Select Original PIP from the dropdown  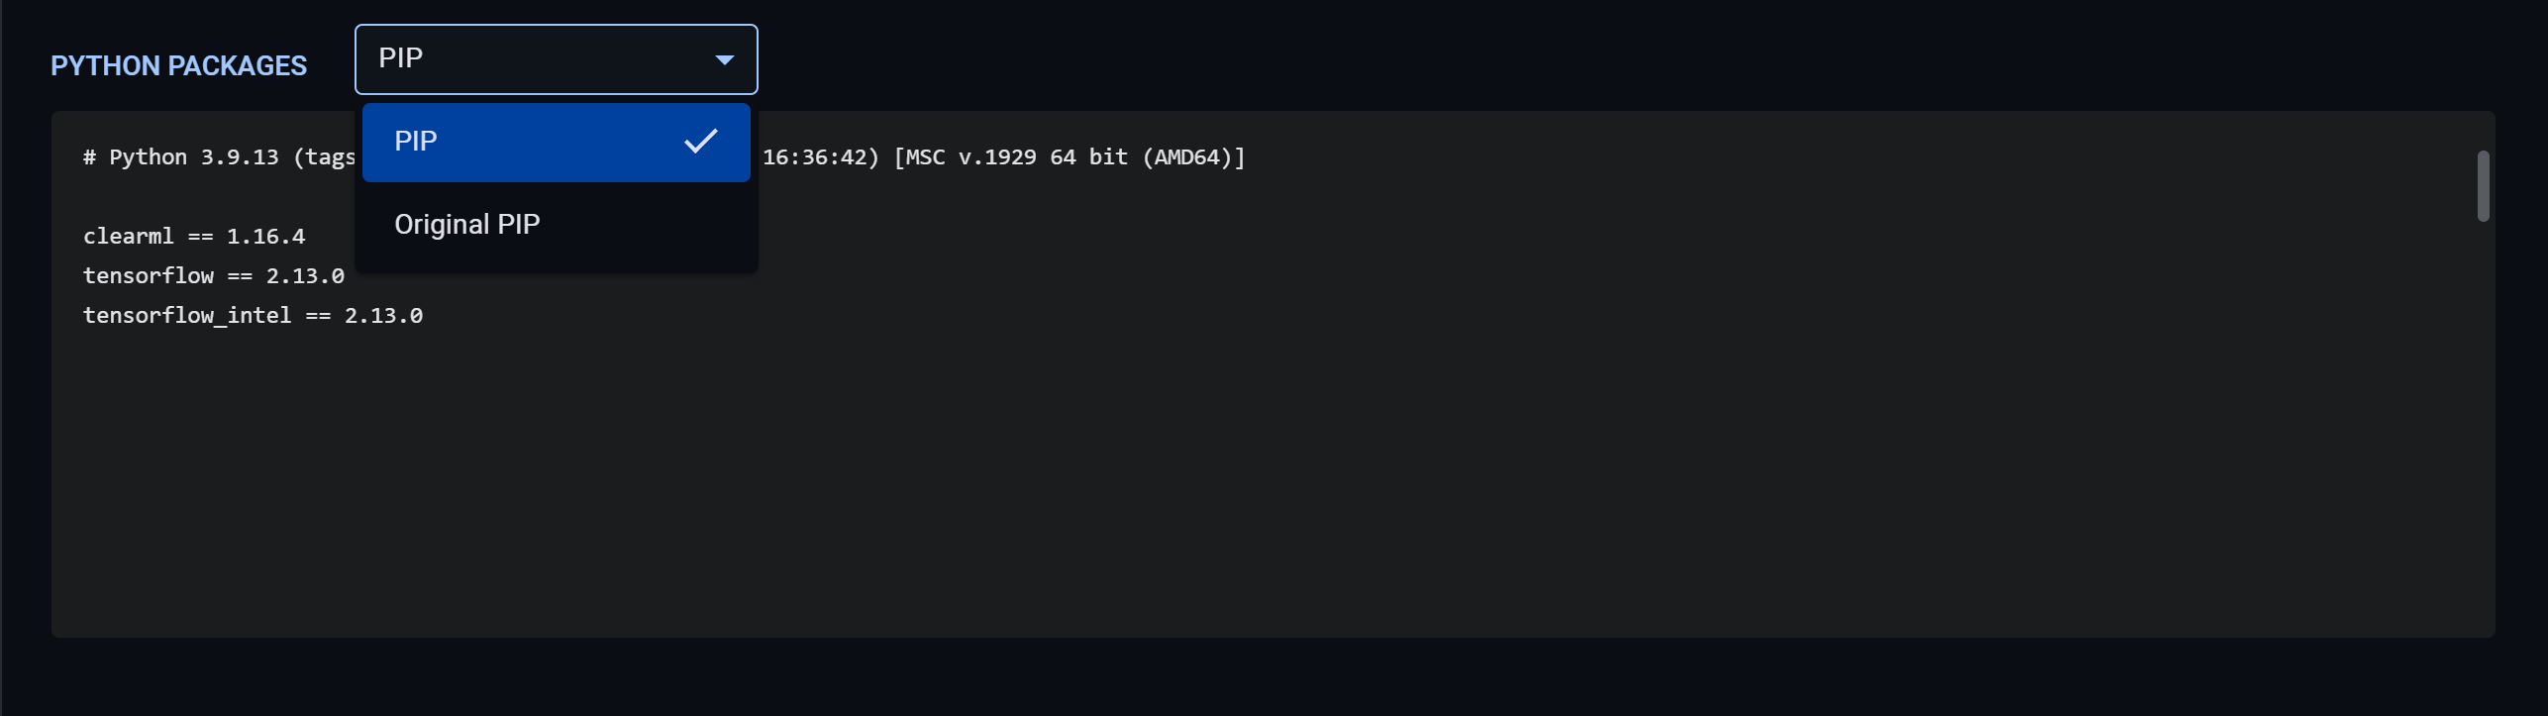tap(466, 224)
